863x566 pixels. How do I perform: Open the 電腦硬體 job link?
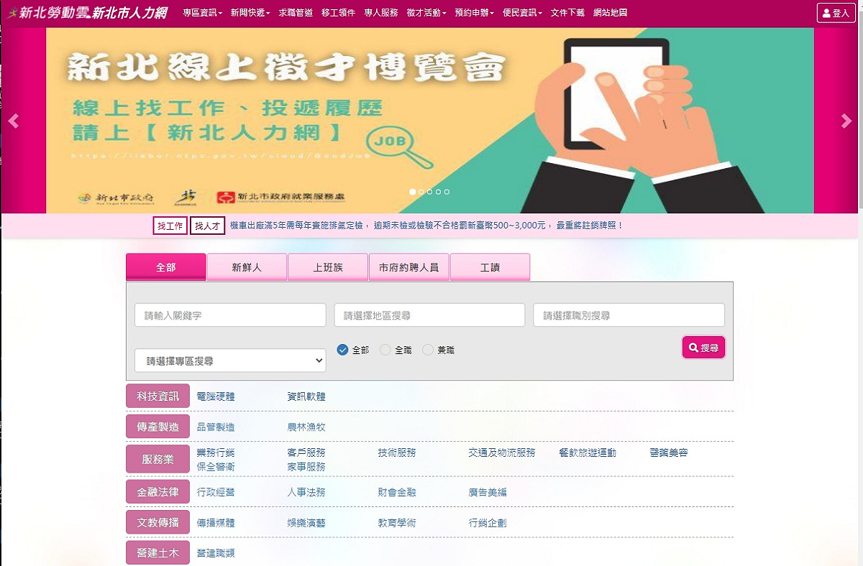216,396
